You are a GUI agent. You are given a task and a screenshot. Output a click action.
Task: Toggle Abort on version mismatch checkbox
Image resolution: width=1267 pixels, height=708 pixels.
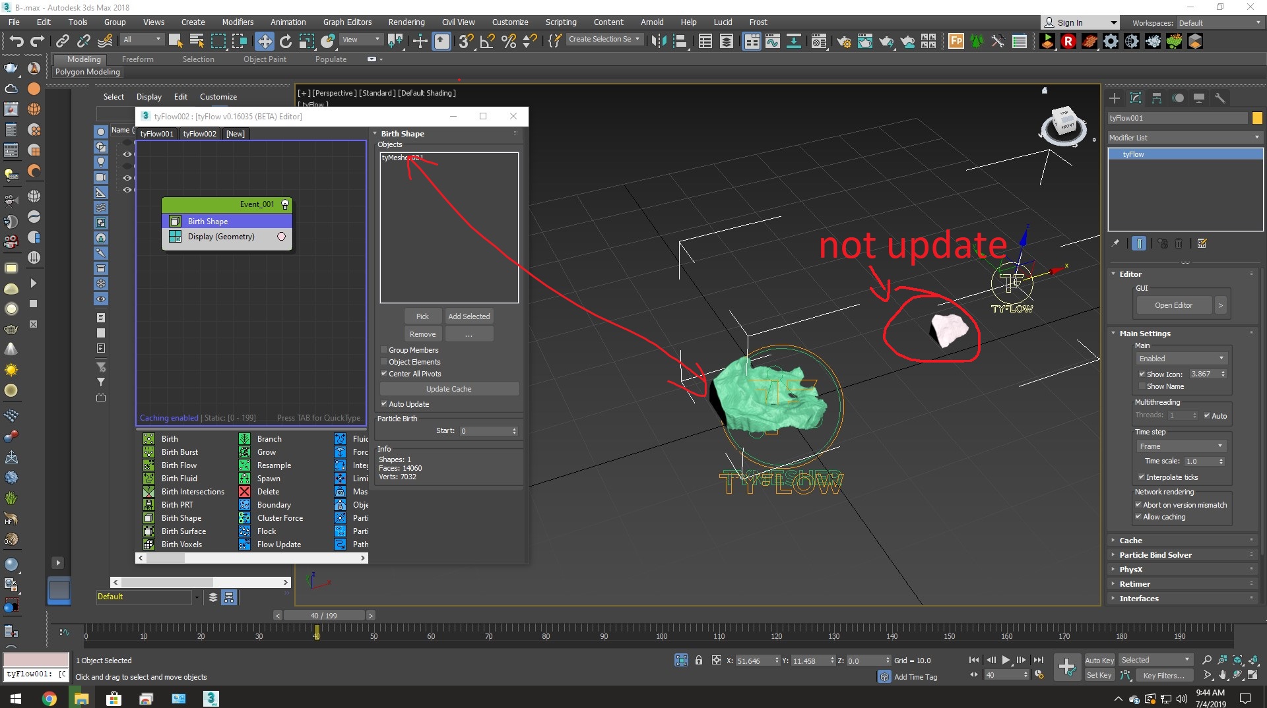click(x=1138, y=505)
